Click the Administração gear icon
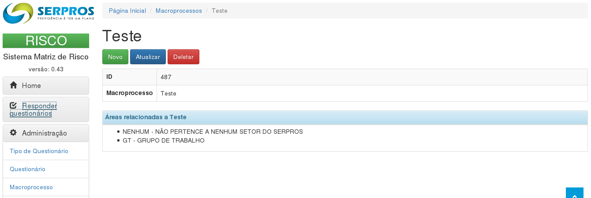 point(13,133)
